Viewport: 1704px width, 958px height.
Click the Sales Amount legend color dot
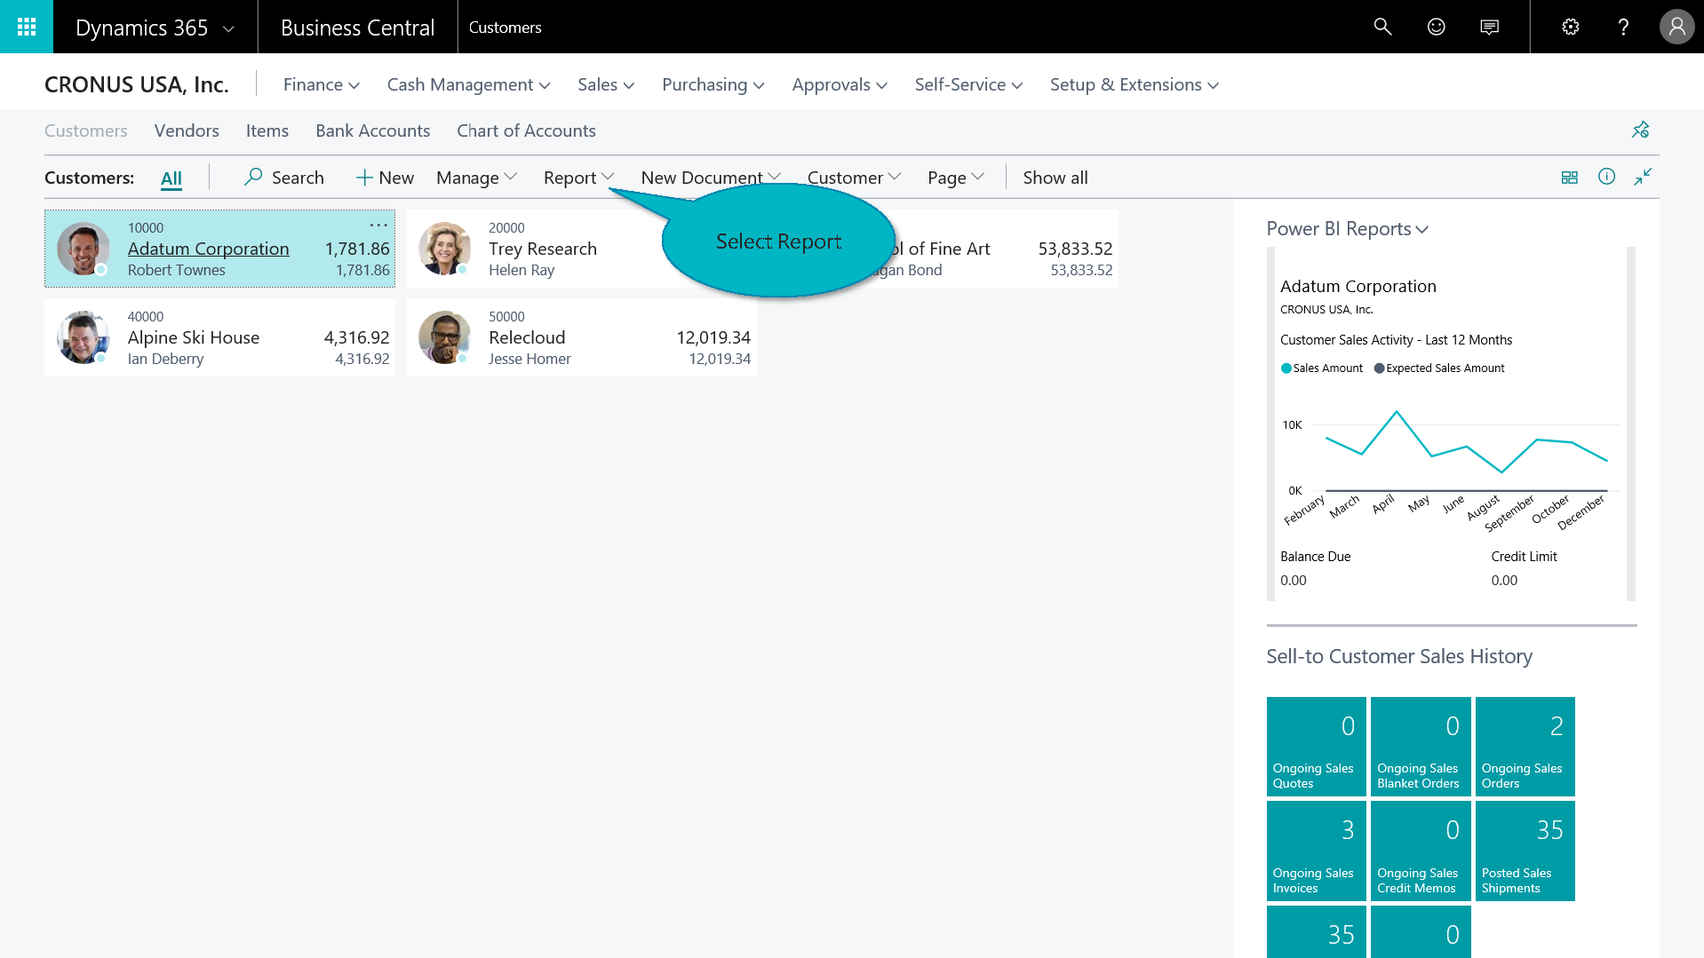coord(1286,368)
